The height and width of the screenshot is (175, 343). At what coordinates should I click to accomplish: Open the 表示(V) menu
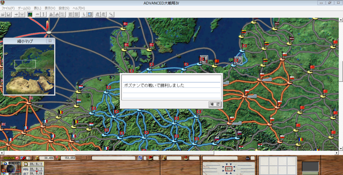point(50,8)
